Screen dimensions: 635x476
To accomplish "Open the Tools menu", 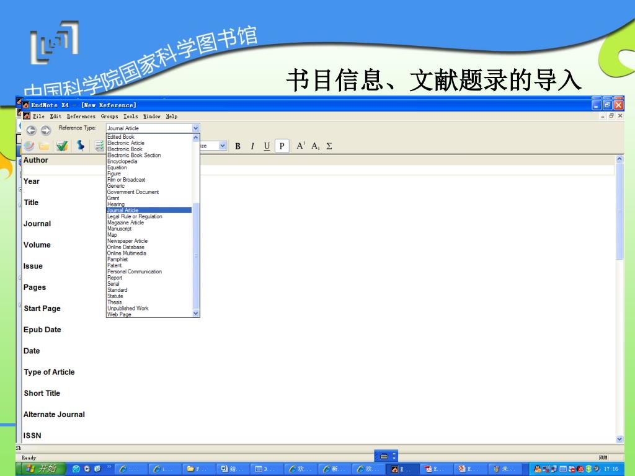I will coord(130,117).
